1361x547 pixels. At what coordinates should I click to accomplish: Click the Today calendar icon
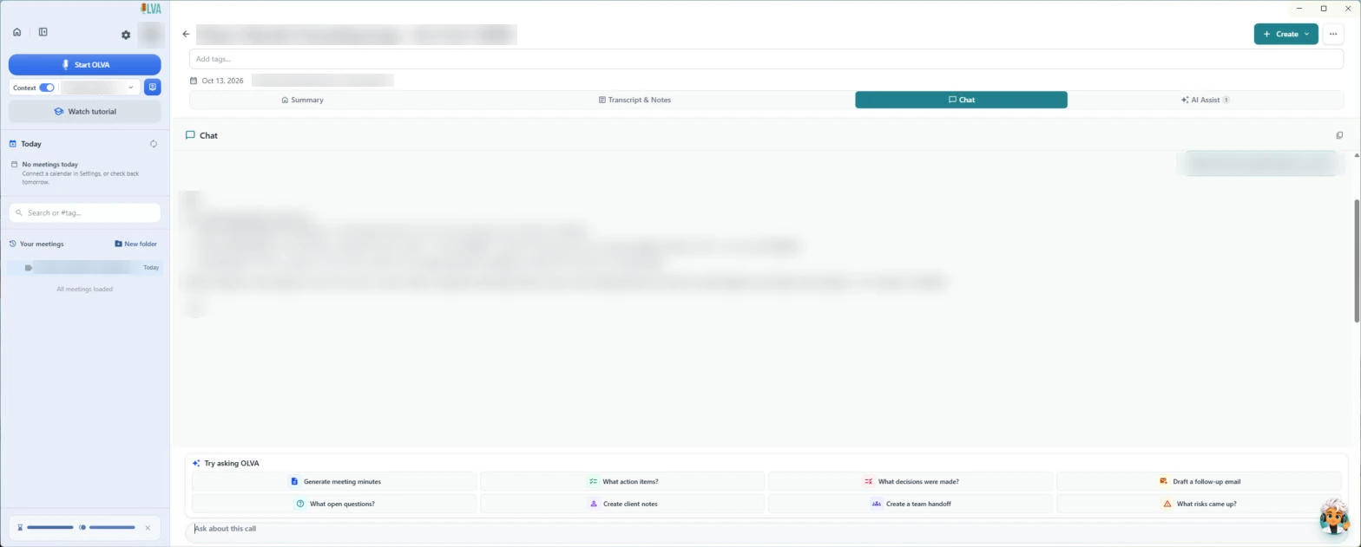point(13,144)
